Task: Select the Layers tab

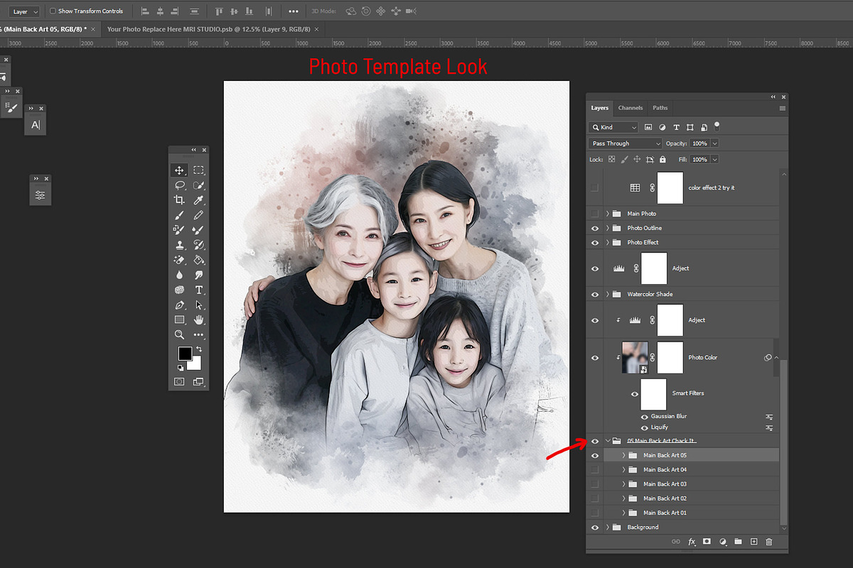Action: (600, 108)
